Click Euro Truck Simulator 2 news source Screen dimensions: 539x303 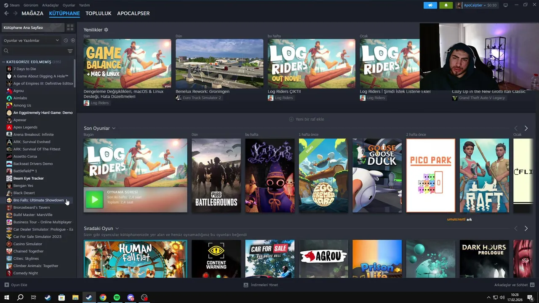tap(198, 98)
